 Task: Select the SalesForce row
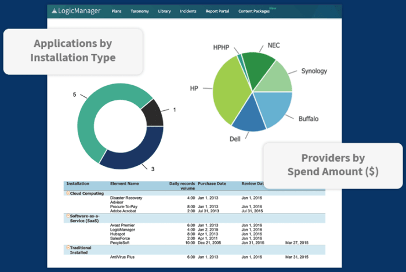194,238
